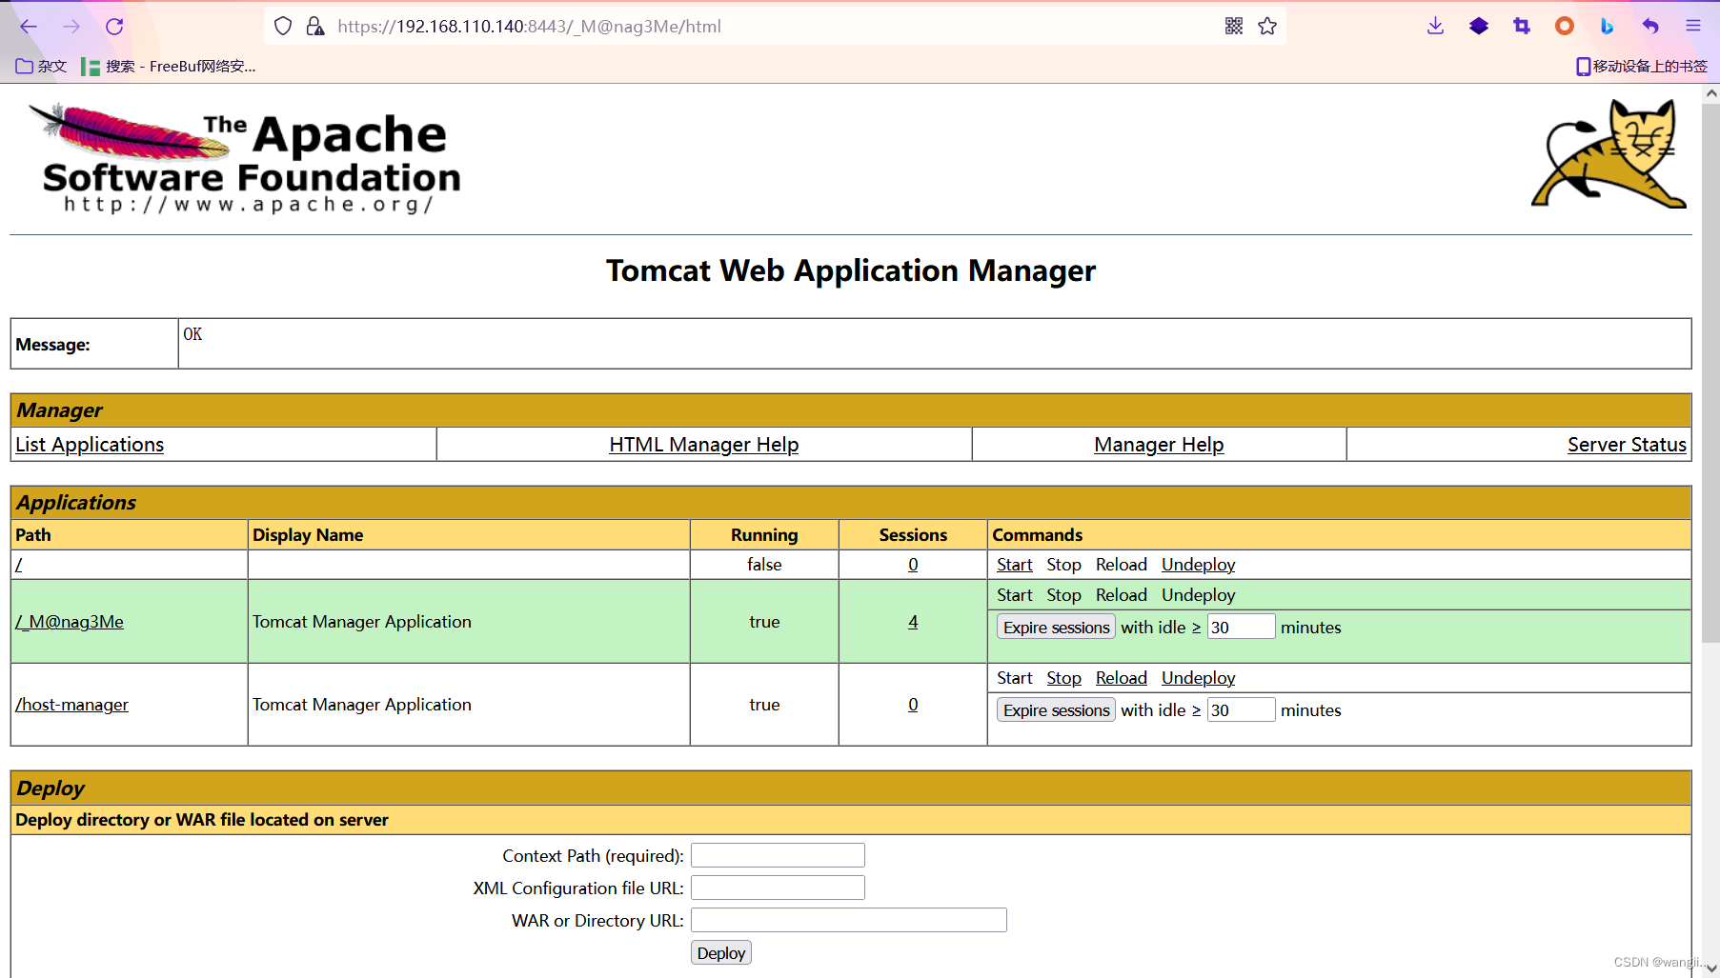This screenshot has height=978, width=1720.
Task: Go back with the browser back arrow
Action: (x=29, y=27)
